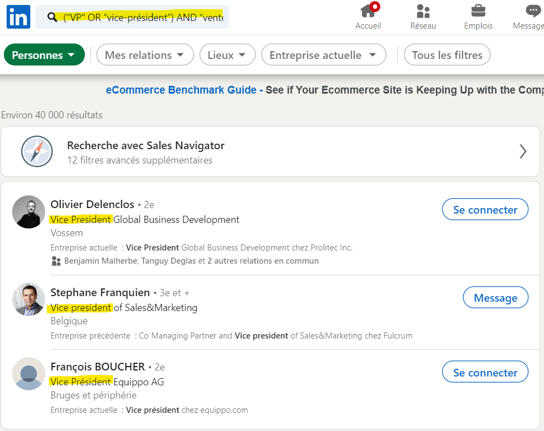Click the Sales Navigator compass icon
This screenshot has height=431, width=544.
tap(37, 151)
